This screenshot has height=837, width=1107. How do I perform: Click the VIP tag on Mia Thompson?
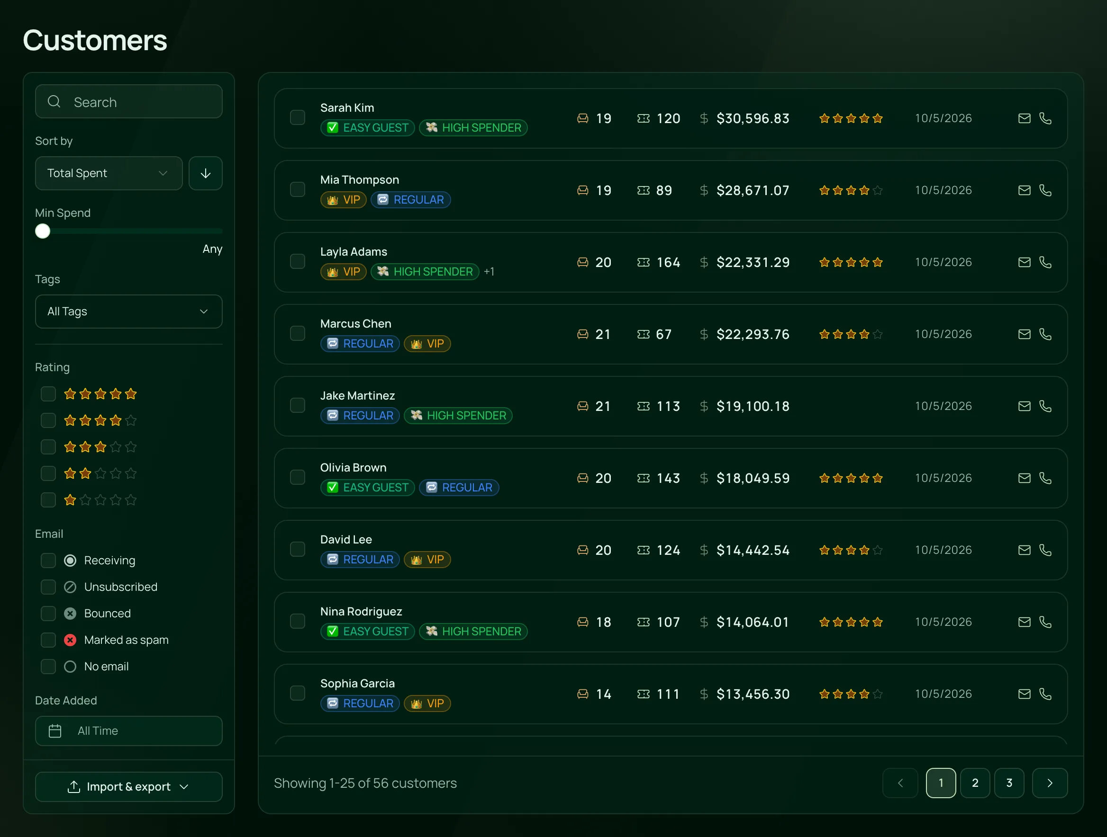pos(343,200)
